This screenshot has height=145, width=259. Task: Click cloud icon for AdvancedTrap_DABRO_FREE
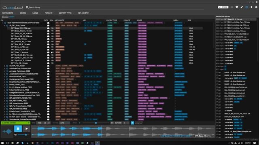(x=48, y=68)
